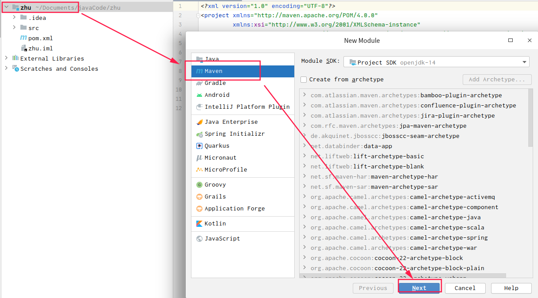Click the Cancel button
Viewport: 538px width, 298px height.
(x=465, y=288)
